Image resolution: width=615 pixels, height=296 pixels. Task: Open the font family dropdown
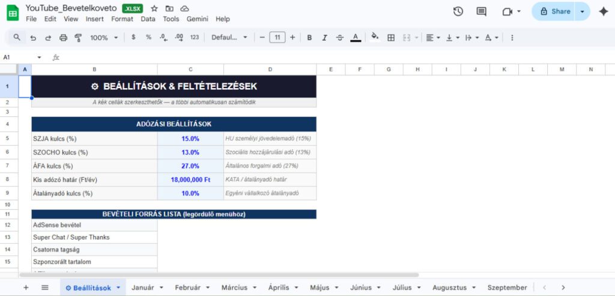[229, 38]
